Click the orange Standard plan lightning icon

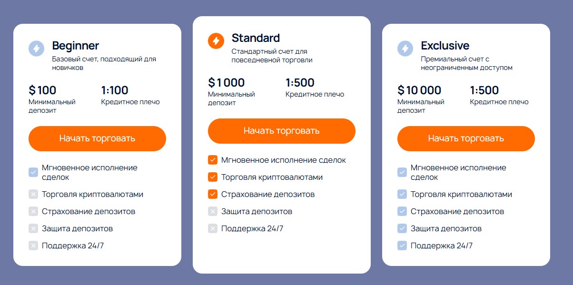point(216,41)
